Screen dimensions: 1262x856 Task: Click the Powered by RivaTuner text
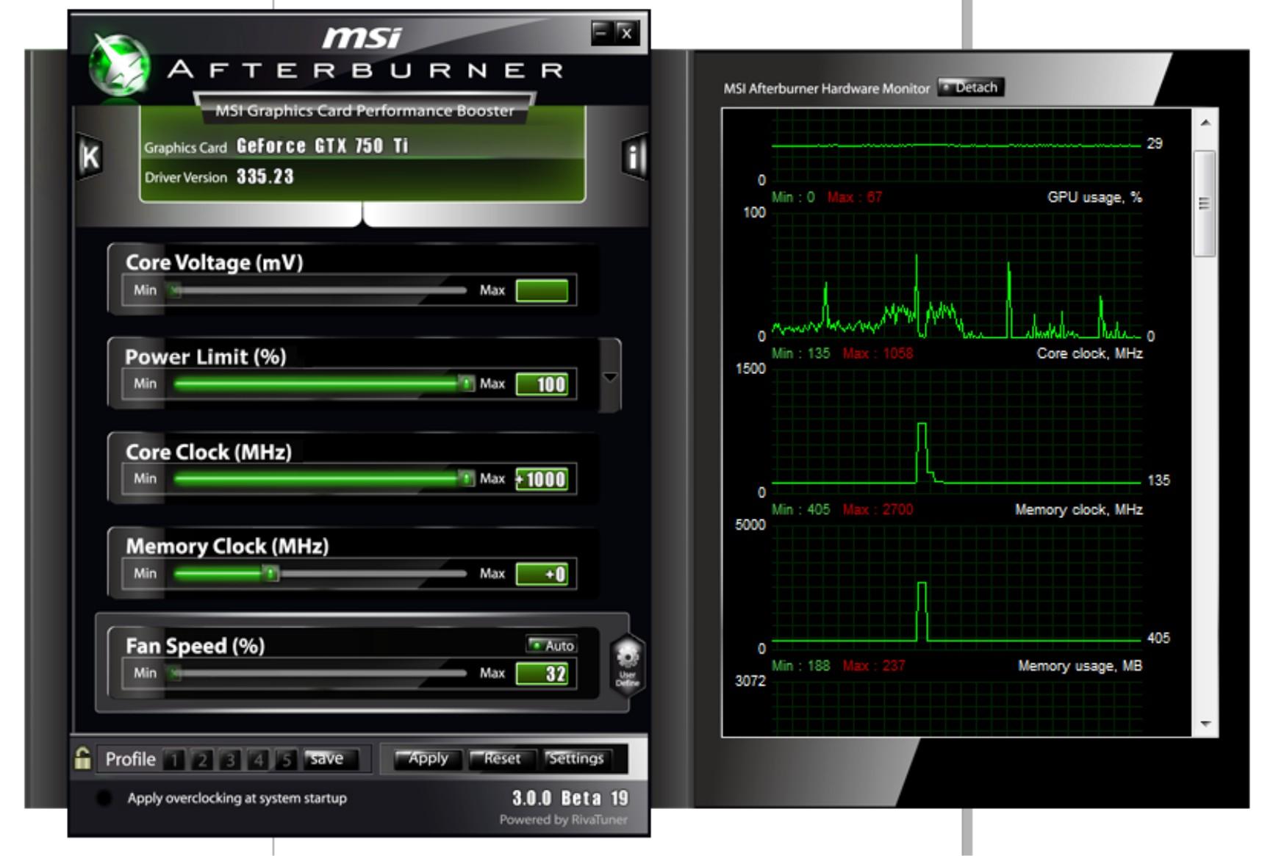click(564, 819)
